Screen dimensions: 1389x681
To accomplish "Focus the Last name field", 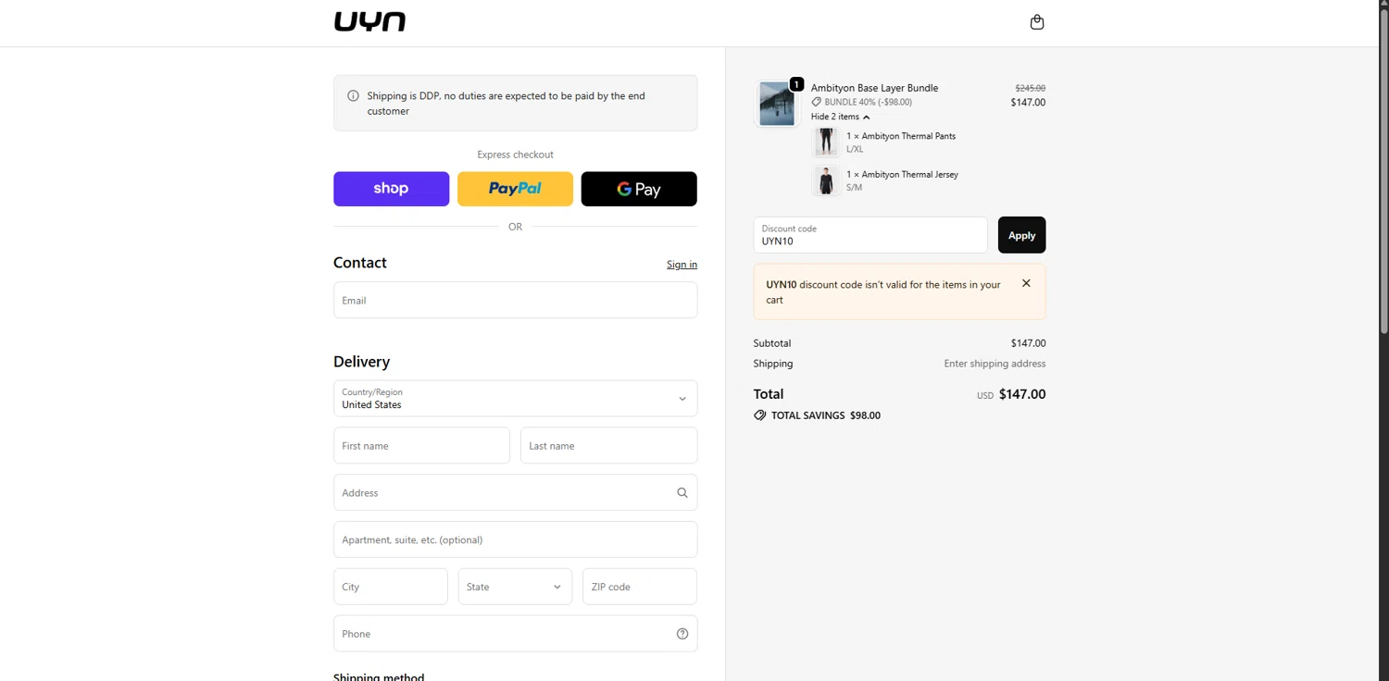I will [608, 445].
